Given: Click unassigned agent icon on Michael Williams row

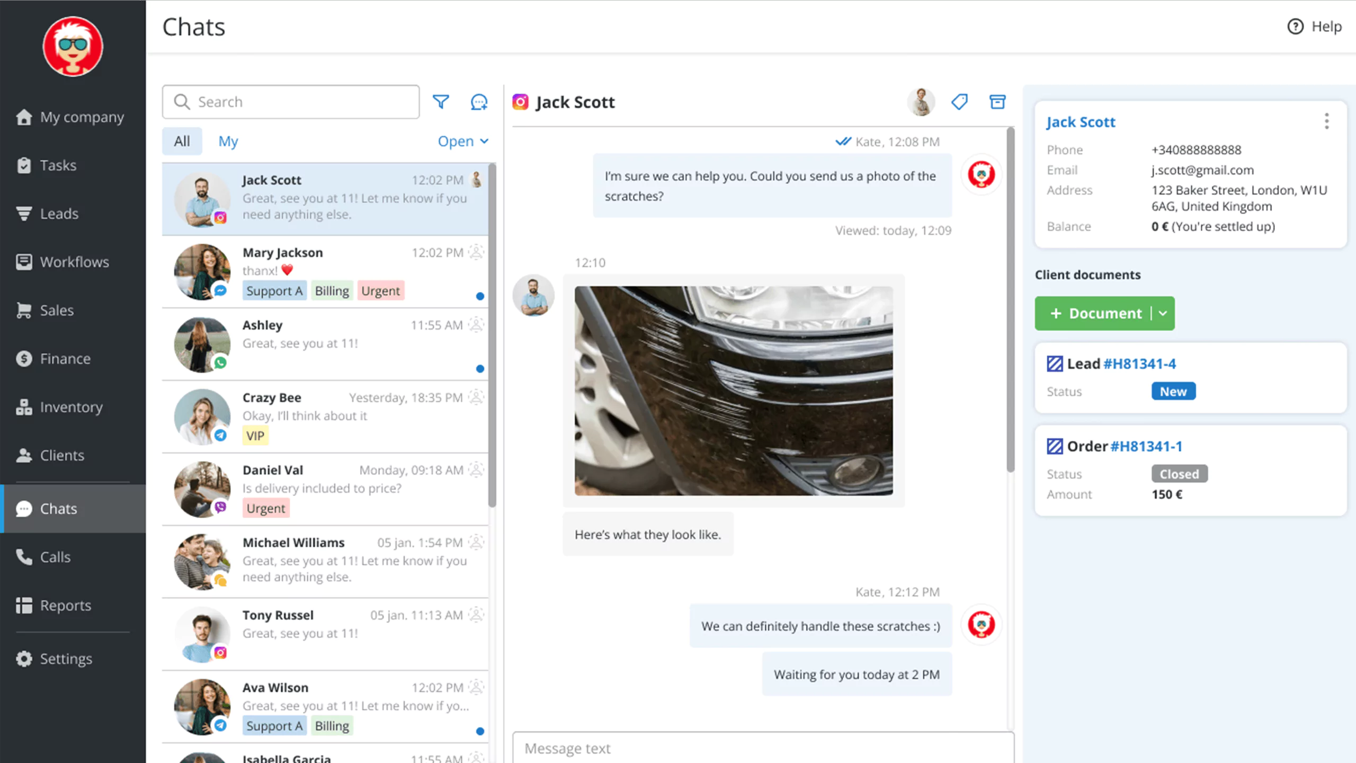Looking at the screenshot, I should (x=477, y=543).
